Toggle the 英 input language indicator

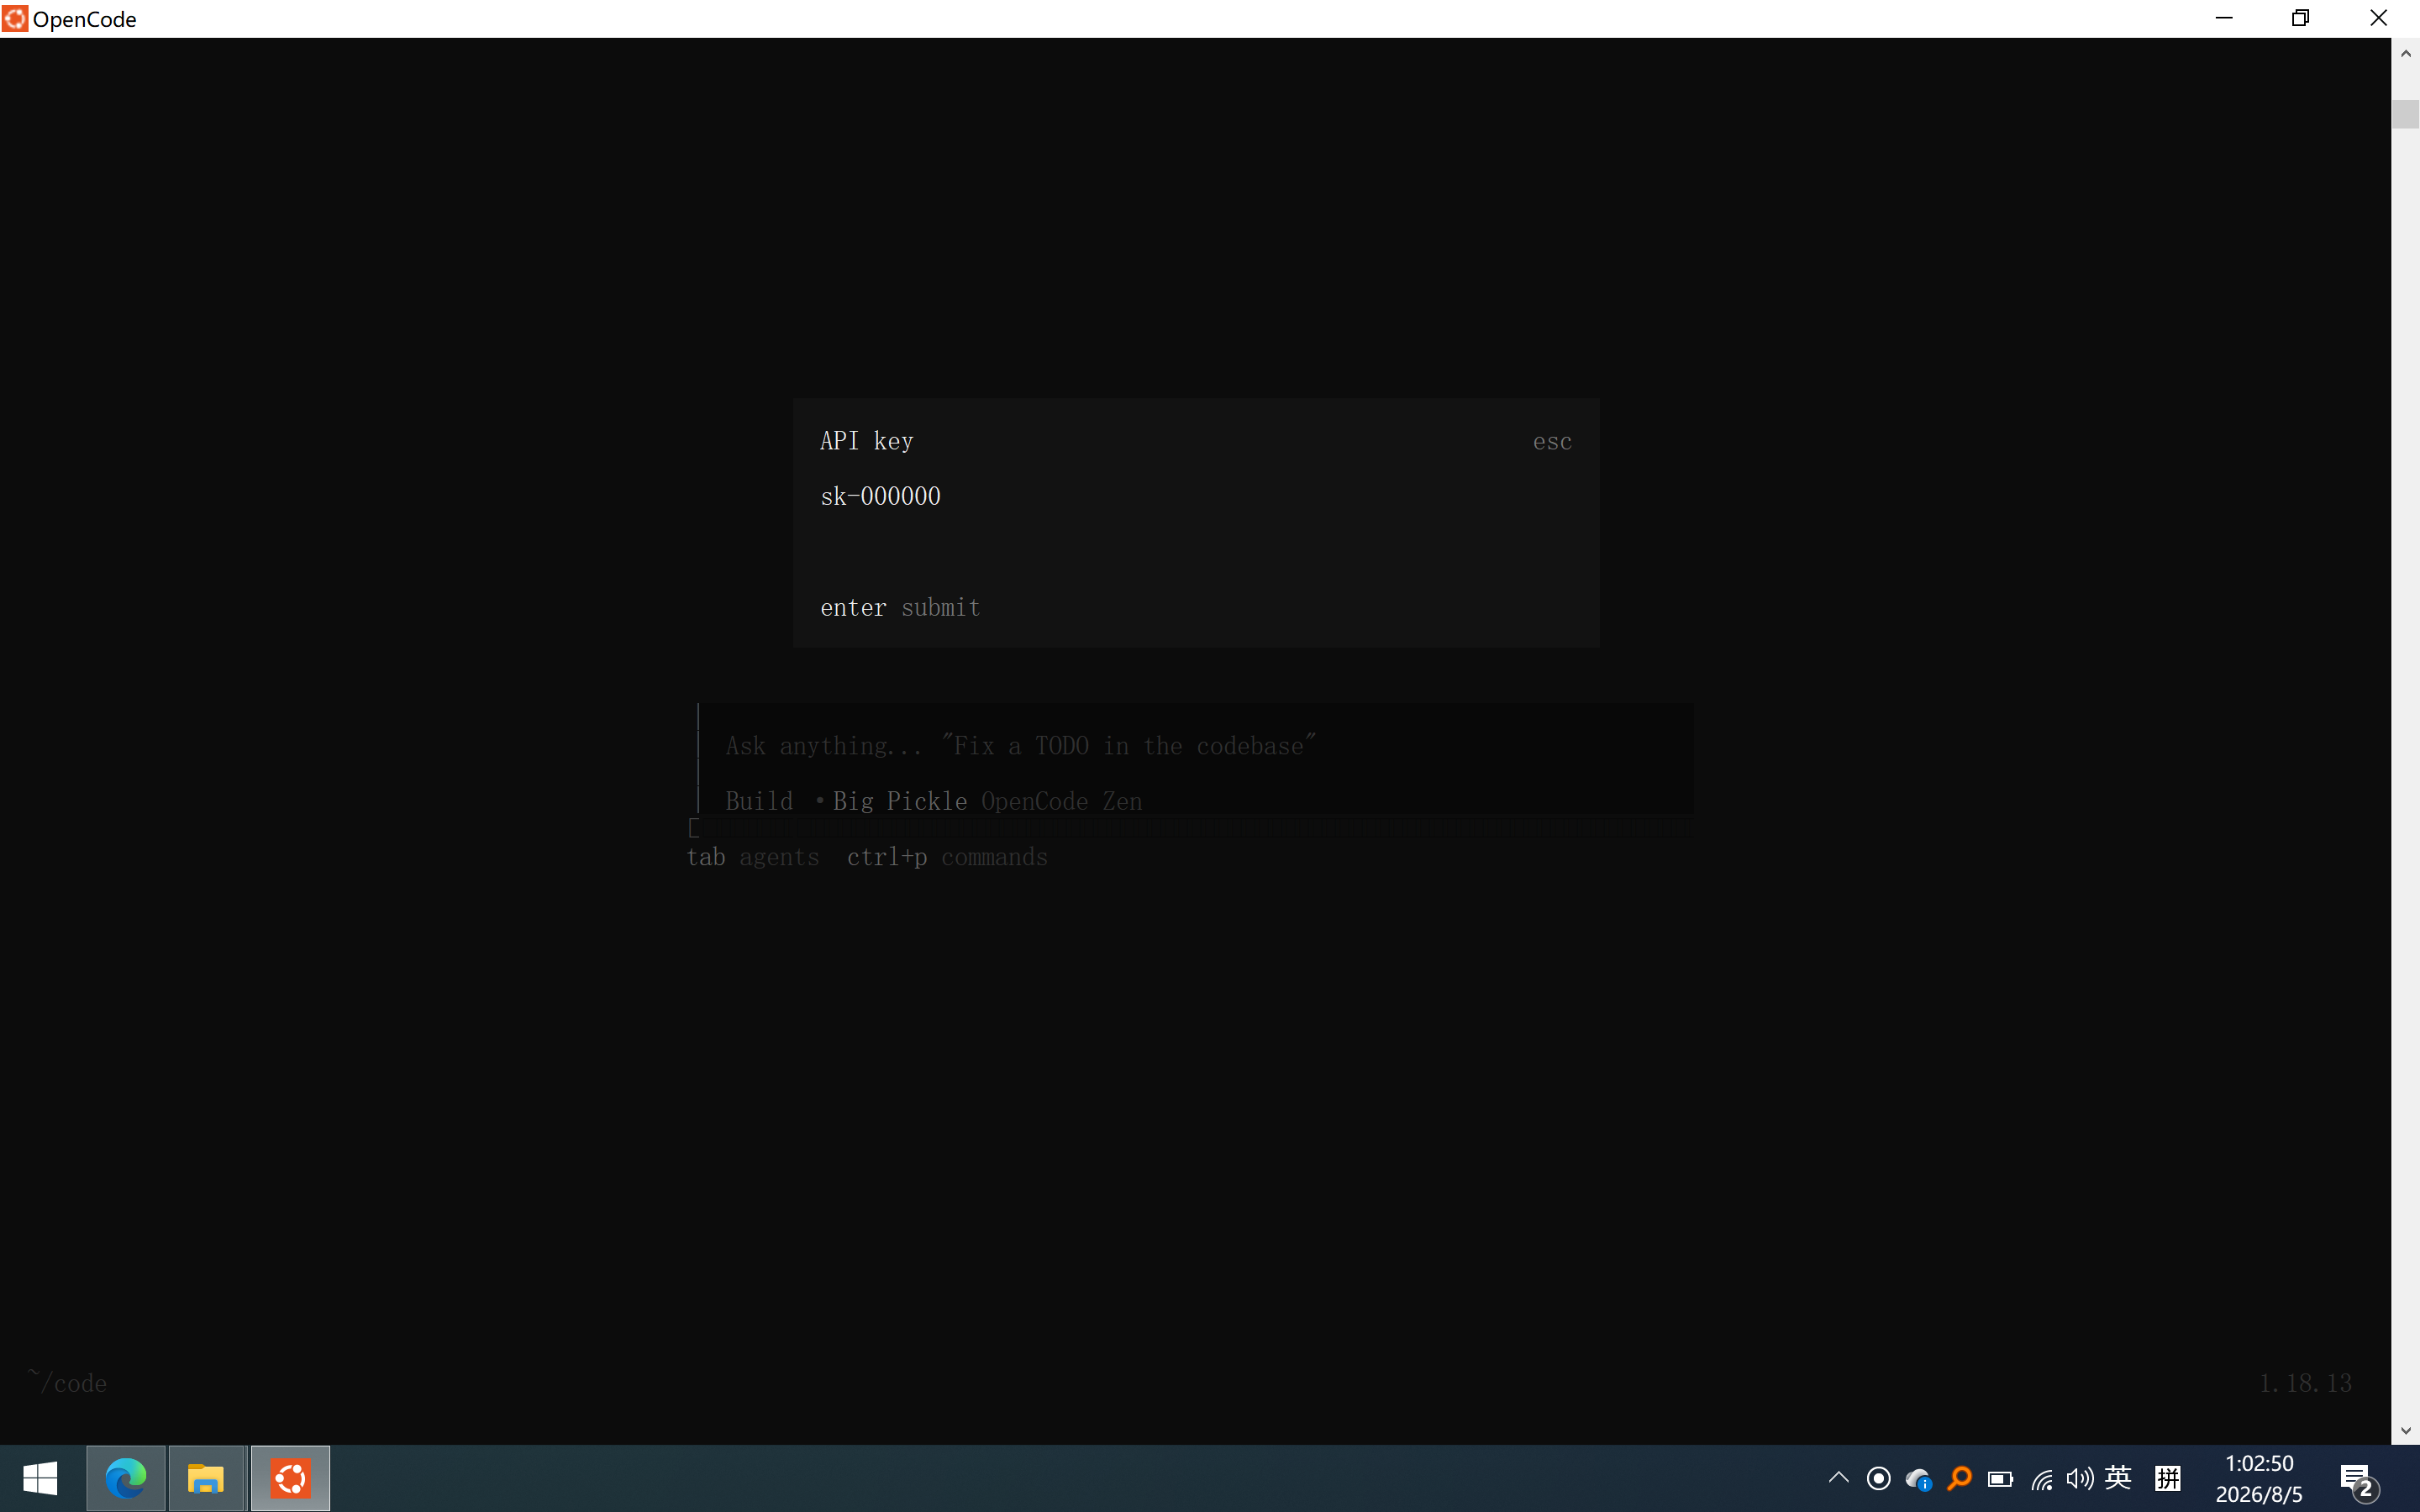click(2118, 1478)
